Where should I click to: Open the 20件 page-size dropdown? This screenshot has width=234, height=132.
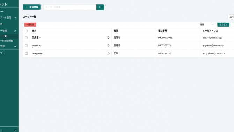tap(231, 17)
